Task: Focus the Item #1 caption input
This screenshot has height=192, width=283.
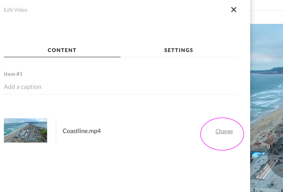Action: click(x=120, y=87)
